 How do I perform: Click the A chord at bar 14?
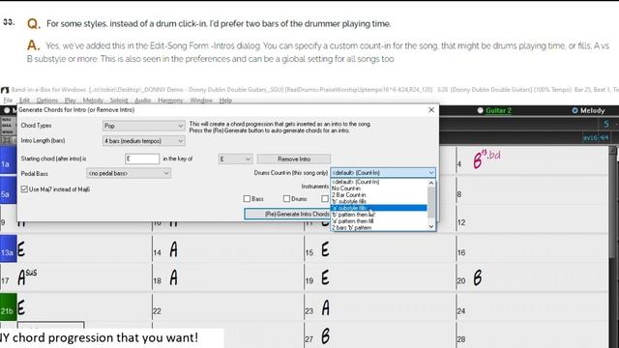tap(173, 249)
